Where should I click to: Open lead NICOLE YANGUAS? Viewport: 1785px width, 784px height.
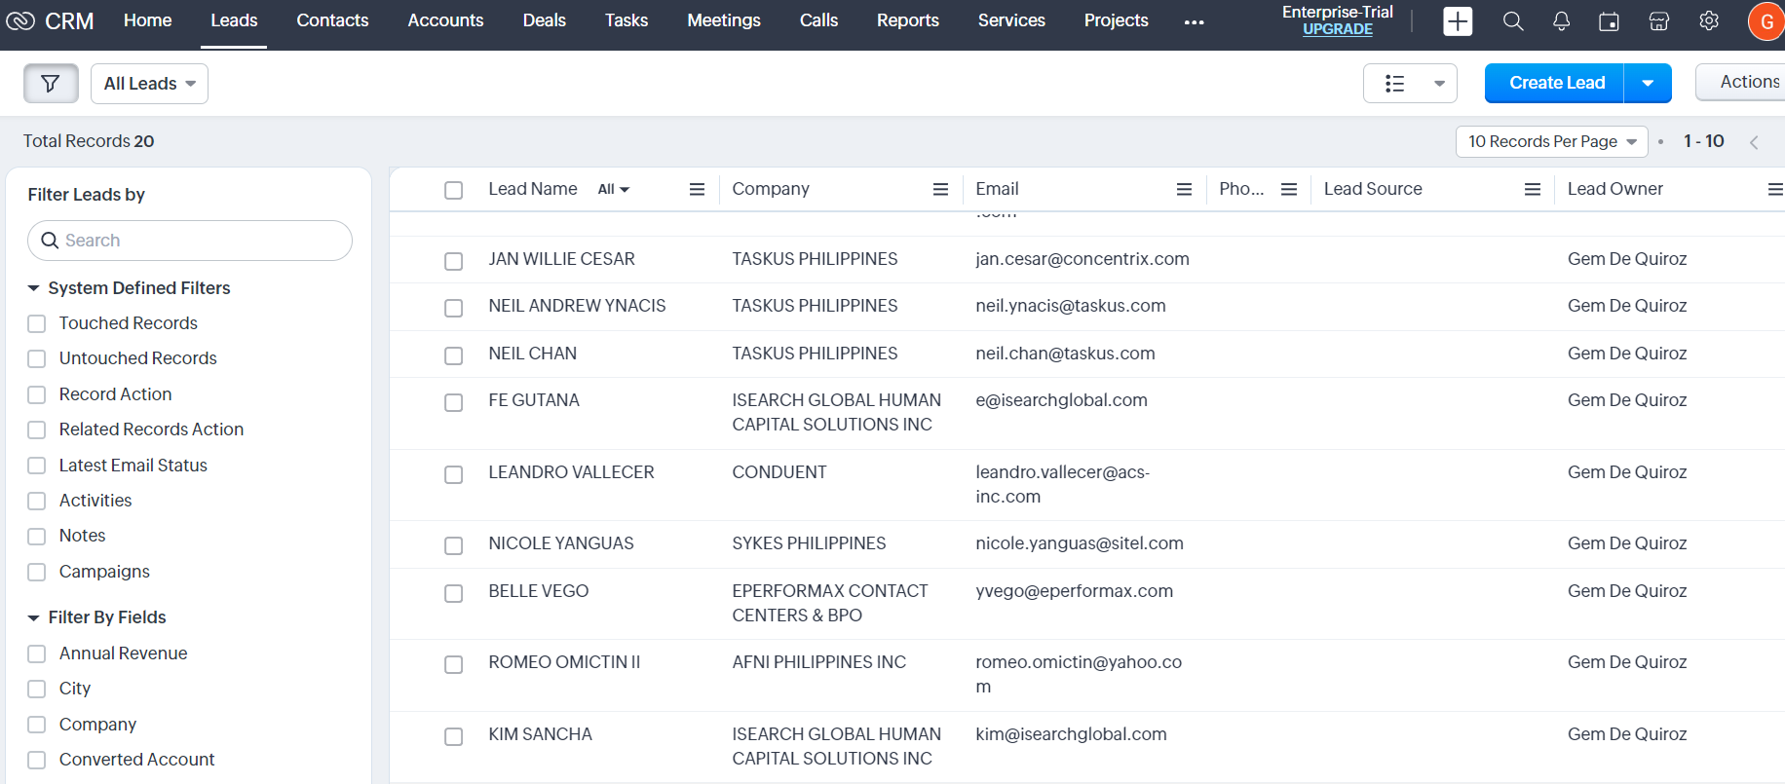pyautogui.click(x=561, y=543)
